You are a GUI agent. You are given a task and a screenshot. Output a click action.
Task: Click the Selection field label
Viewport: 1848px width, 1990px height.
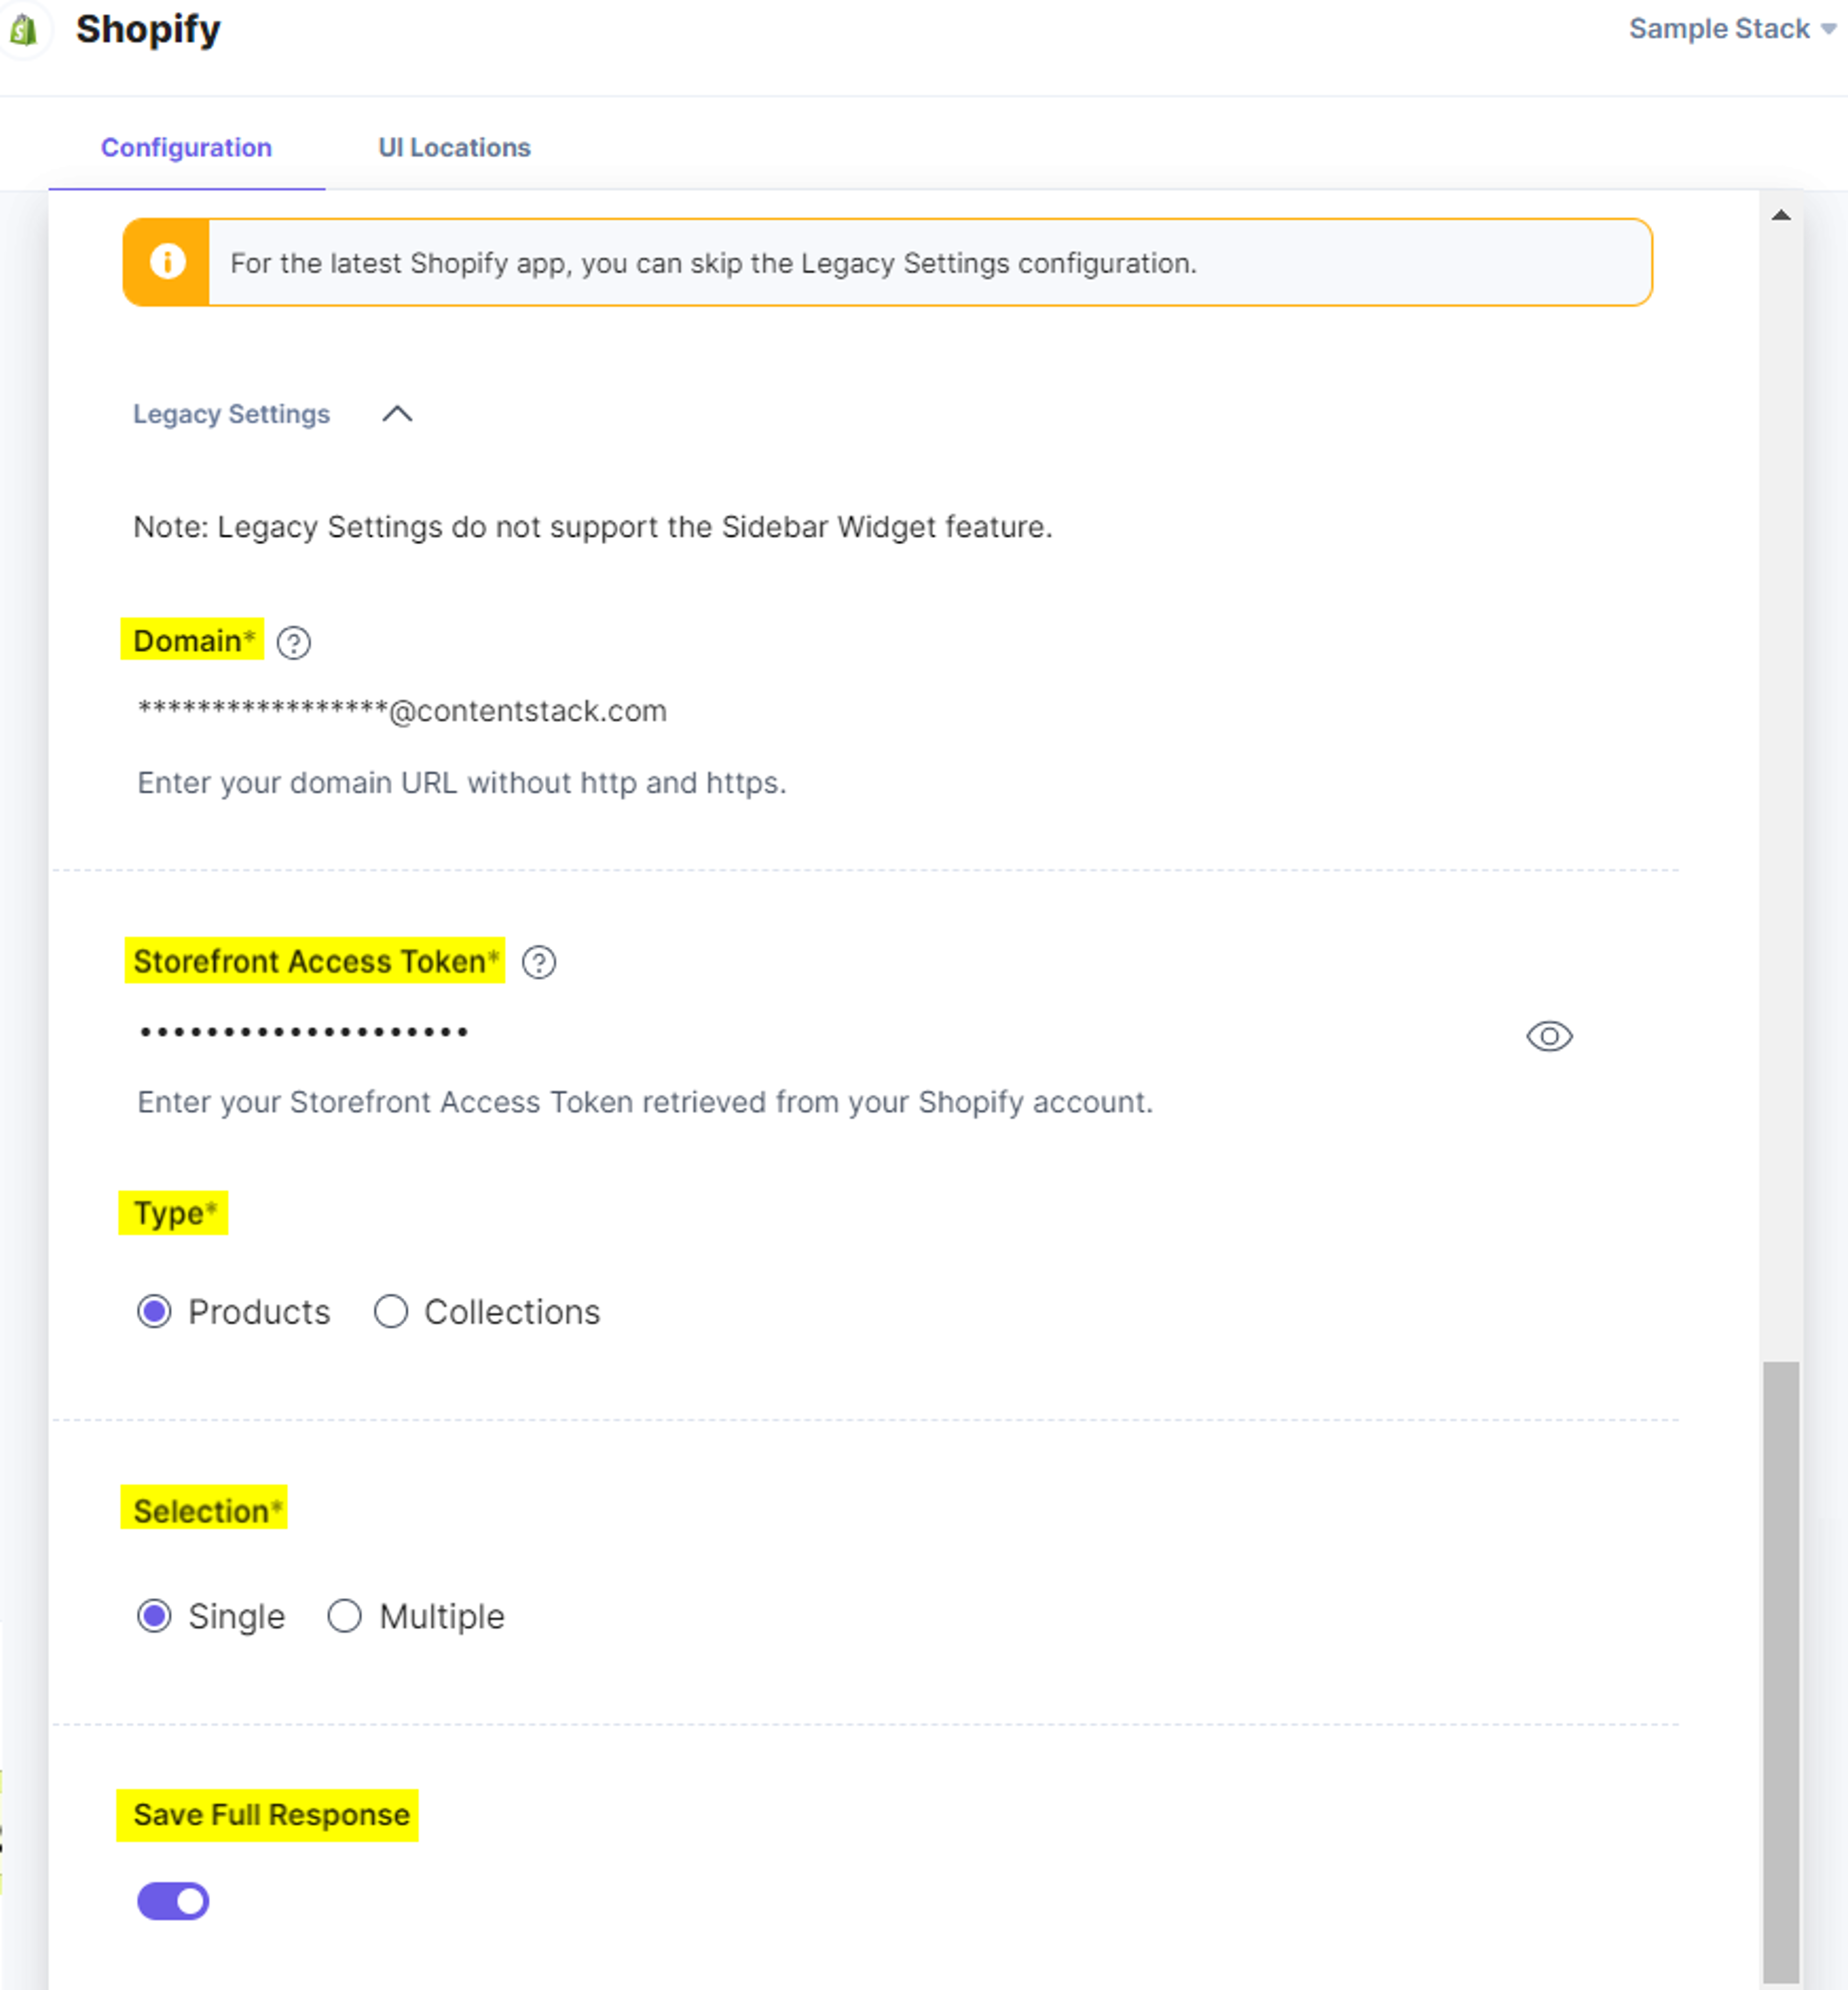207,1510
